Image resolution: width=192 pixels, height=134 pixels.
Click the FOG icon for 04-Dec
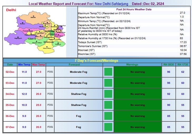pyautogui.click(x=50, y=94)
